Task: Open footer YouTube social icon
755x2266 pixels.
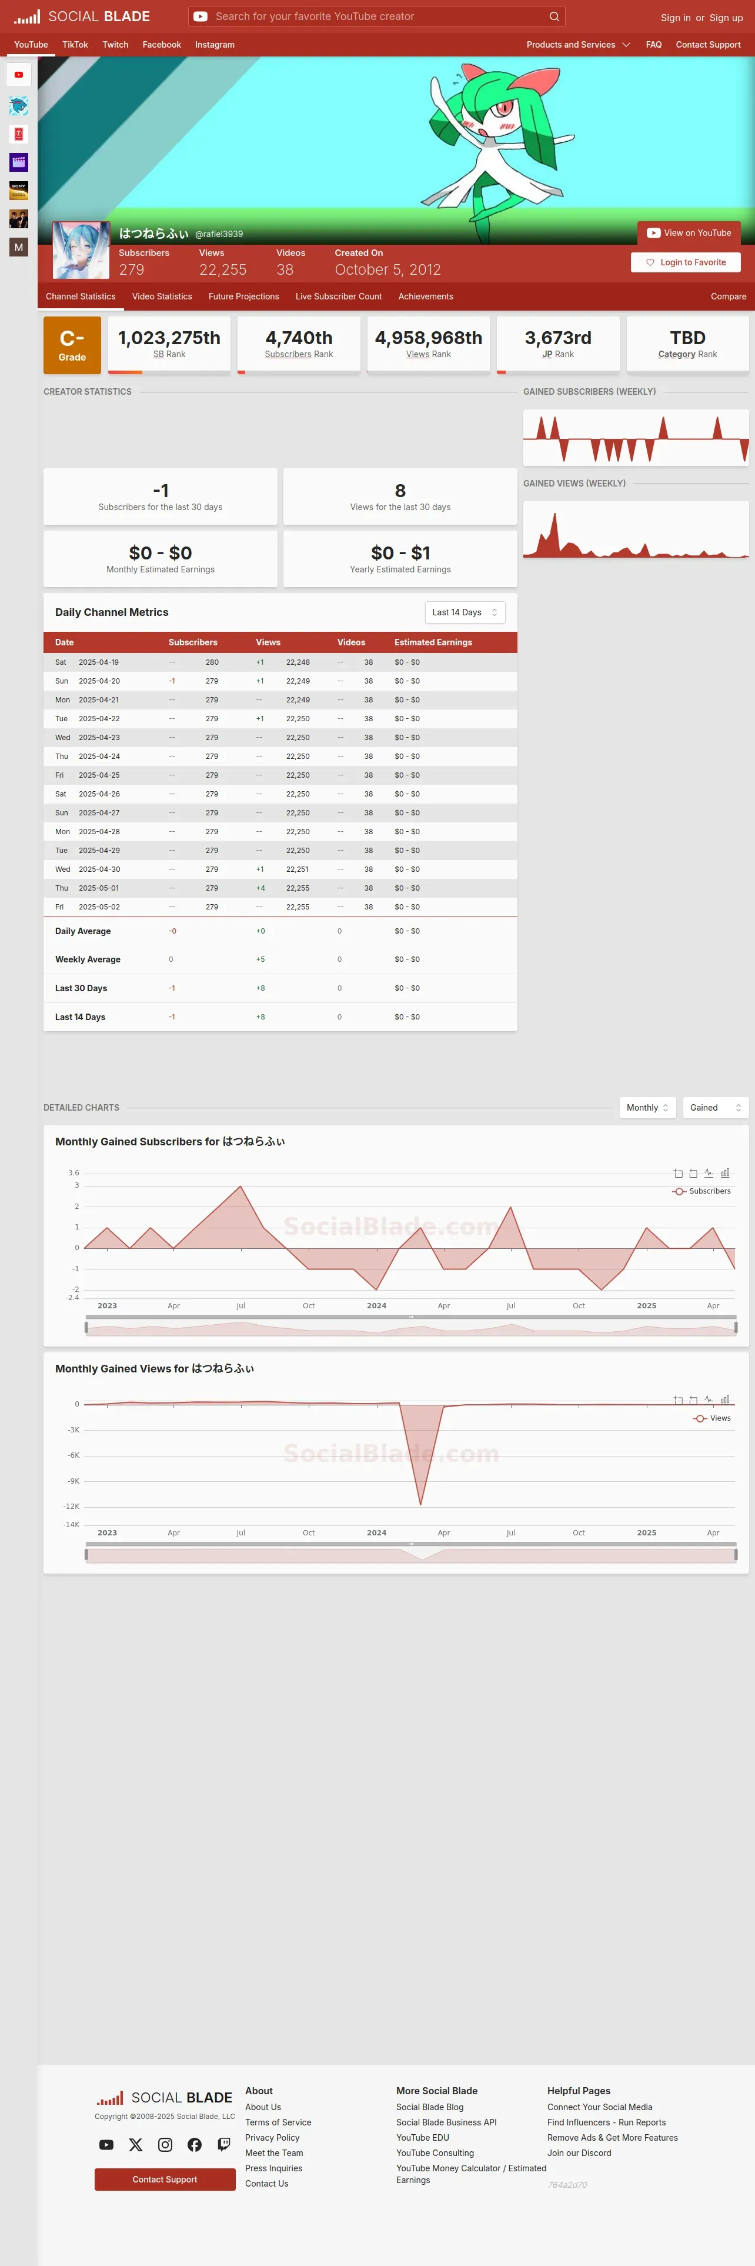Action: click(x=106, y=2145)
